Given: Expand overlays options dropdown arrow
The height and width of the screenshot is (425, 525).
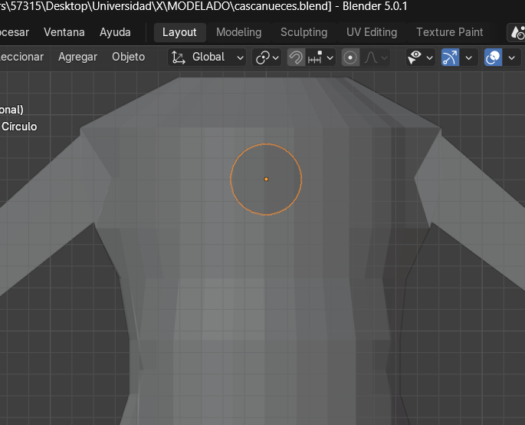Looking at the screenshot, I should point(512,58).
